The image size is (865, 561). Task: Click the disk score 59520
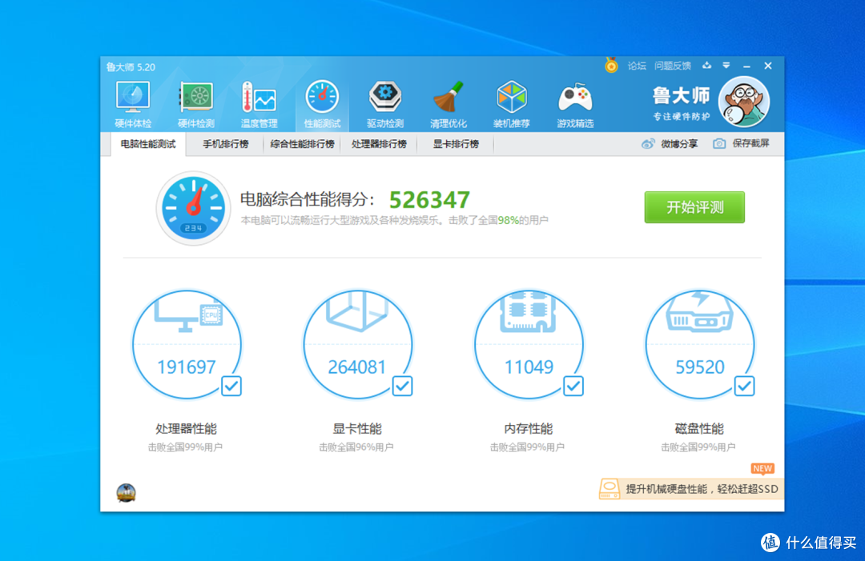(700, 367)
